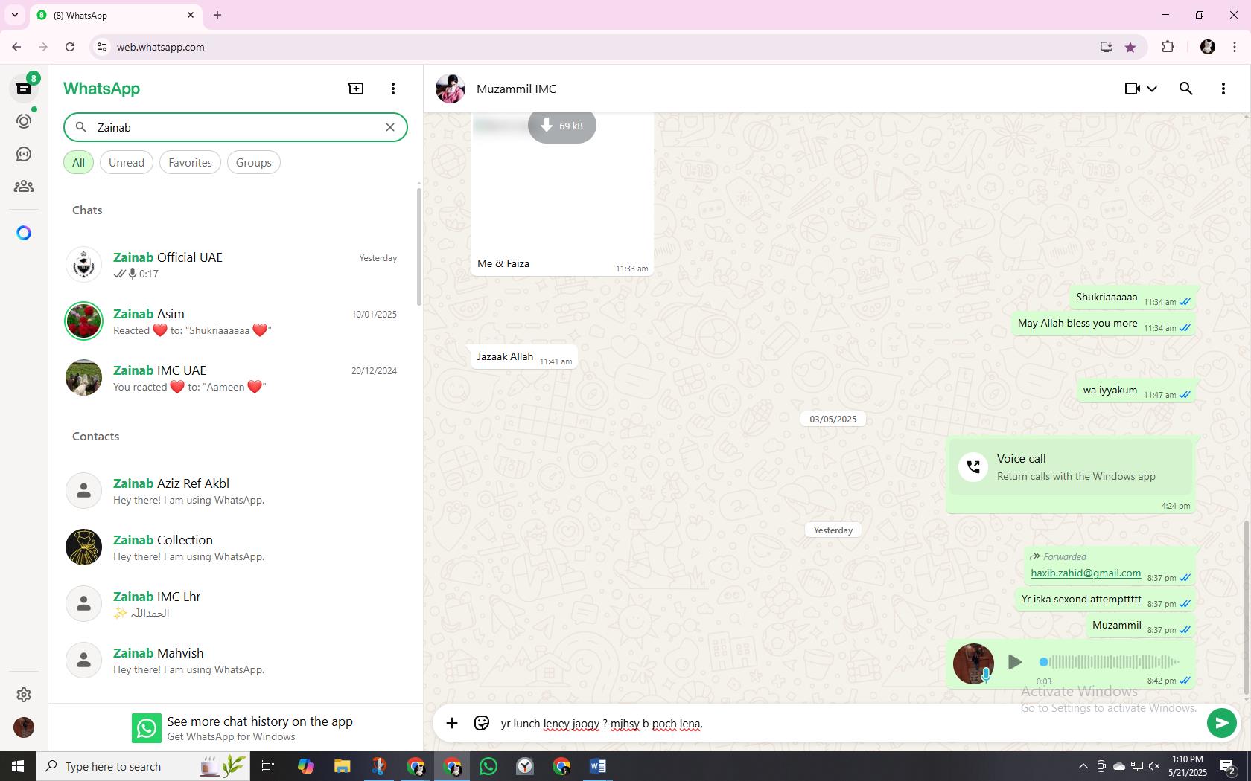1251x781 pixels.
Task: Select the Groups filter chip
Action: (x=253, y=162)
